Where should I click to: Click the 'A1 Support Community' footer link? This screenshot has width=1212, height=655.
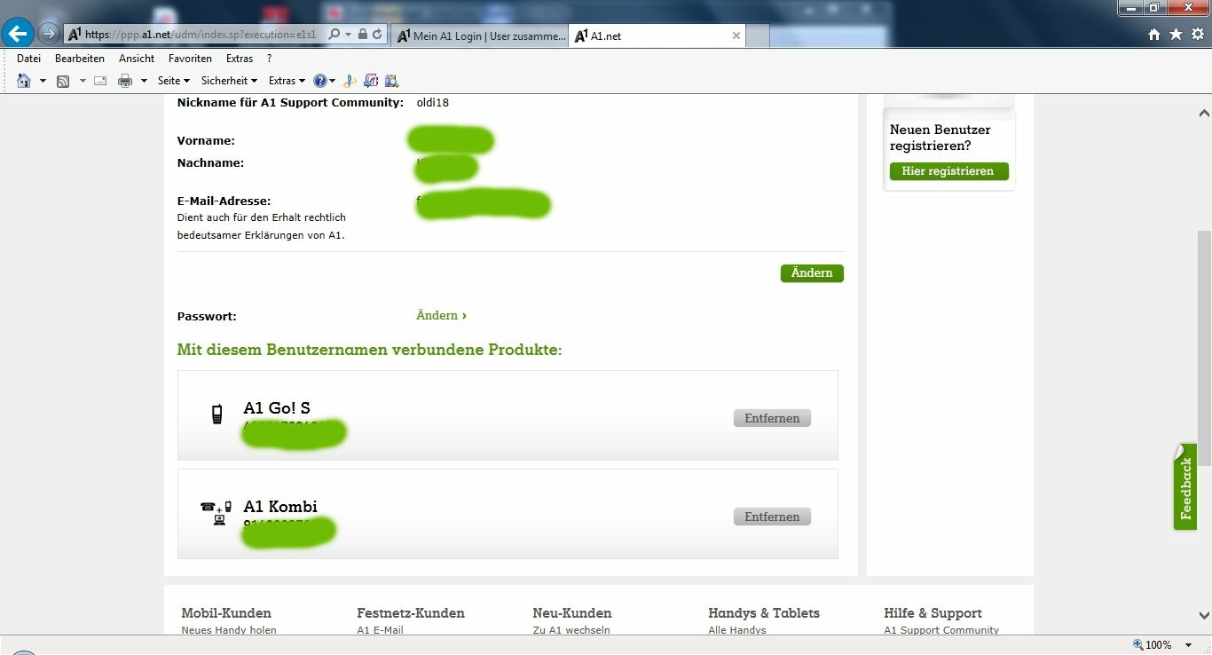point(941,630)
